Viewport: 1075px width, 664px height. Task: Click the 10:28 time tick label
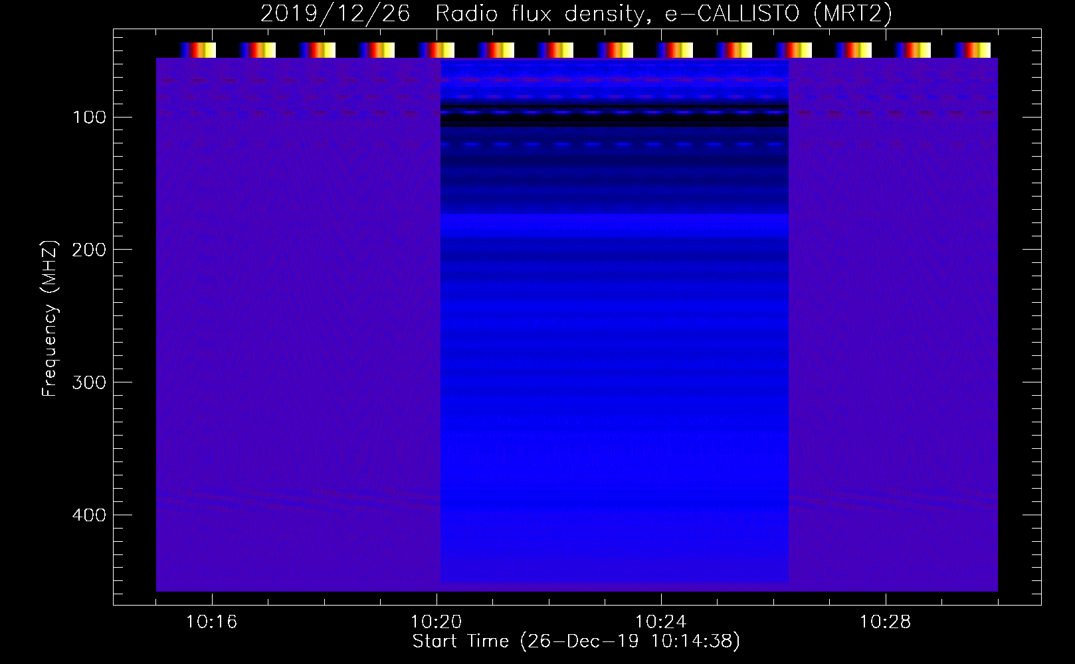click(886, 622)
